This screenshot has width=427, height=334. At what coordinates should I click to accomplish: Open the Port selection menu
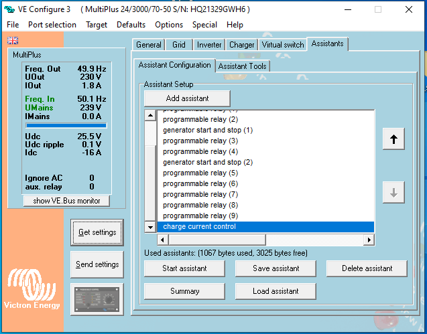click(x=52, y=25)
